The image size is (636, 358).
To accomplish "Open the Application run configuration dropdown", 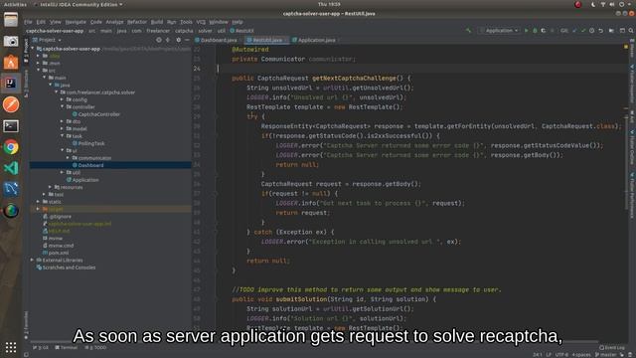I will pyautogui.click(x=499, y=31).
